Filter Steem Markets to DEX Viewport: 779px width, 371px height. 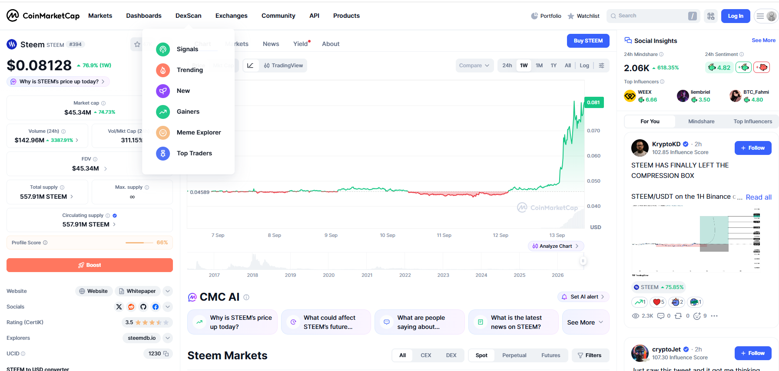point(451,355)
